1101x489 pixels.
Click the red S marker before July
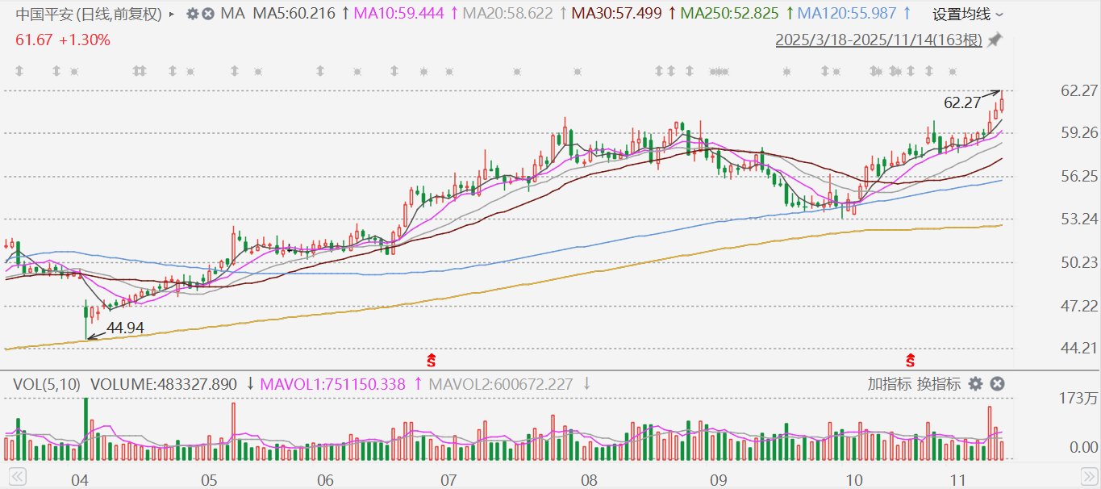[432, 358]
